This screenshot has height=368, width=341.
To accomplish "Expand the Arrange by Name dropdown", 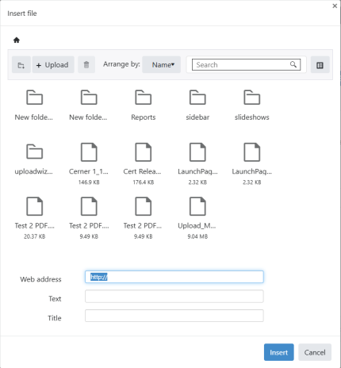I will [x=162, y=65].
